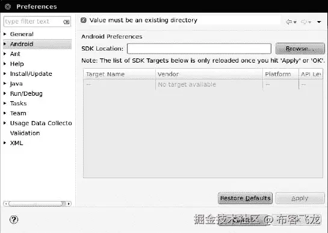Go forward with the right arrow icon

304,22
